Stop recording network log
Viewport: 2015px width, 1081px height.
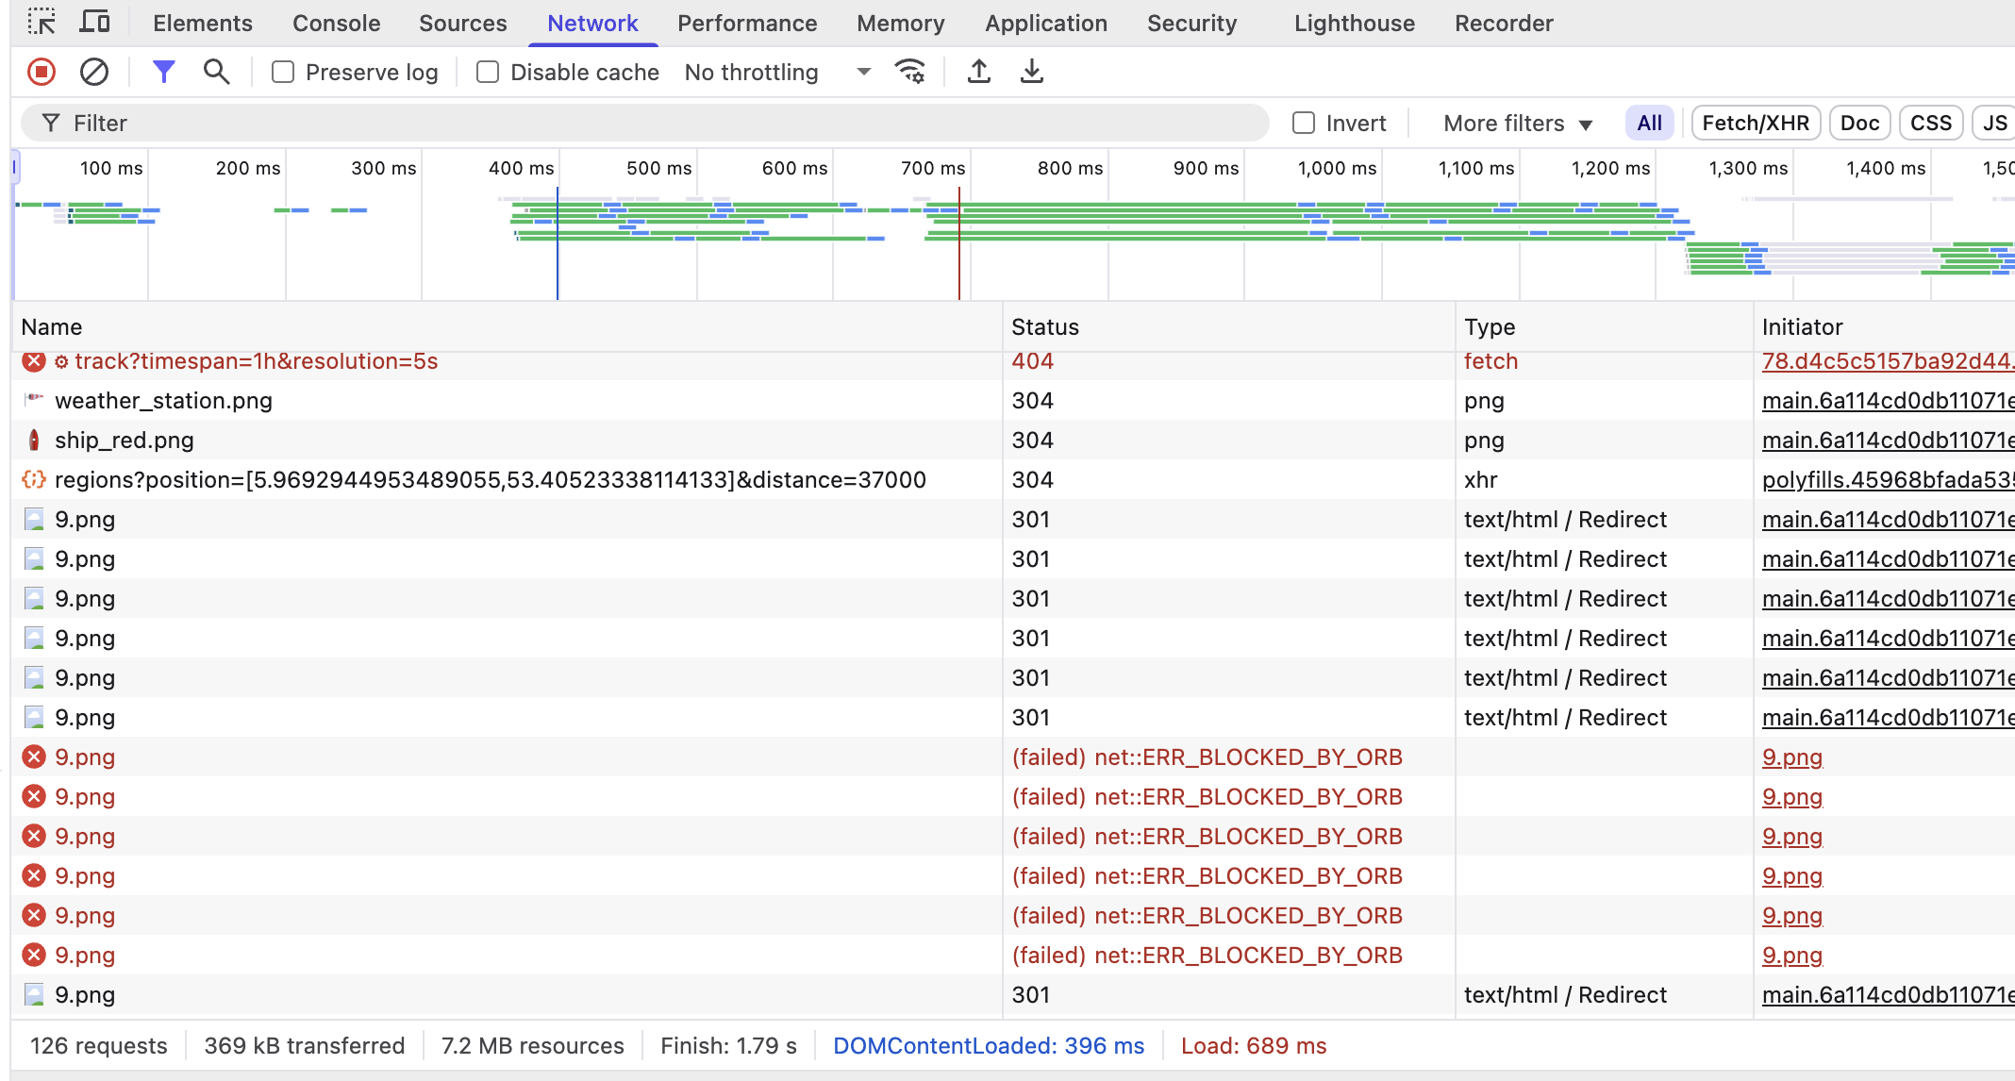pos(42,72)
